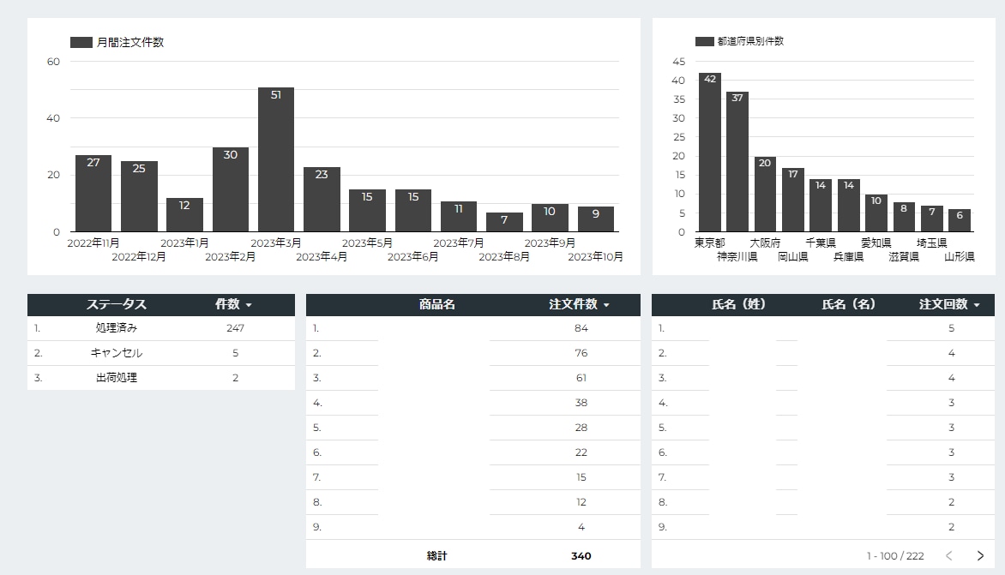Image resolution: width=1005 pixels, height=575 pixels.
Task: Sort the table by 商品名 column header
Action: (437, 304)
